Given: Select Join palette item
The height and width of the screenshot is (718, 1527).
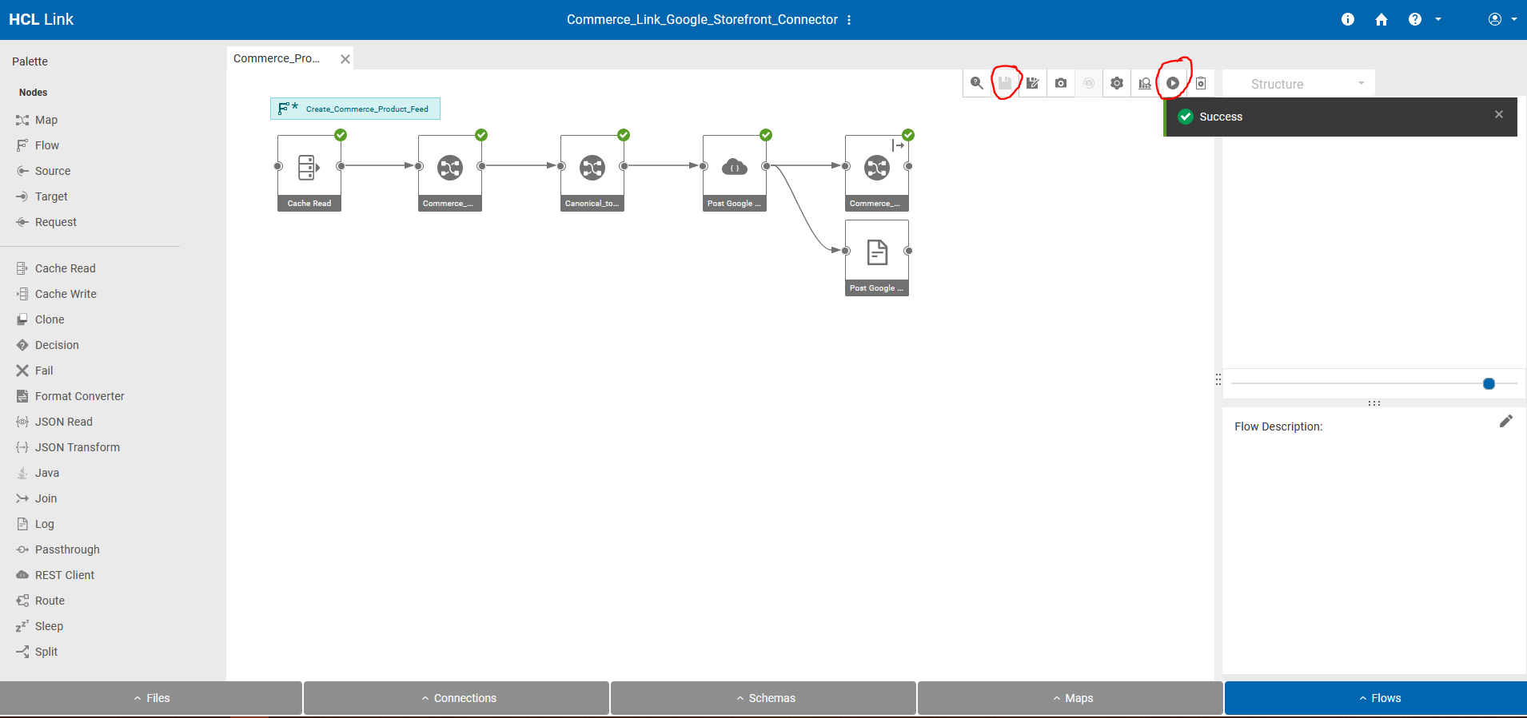Looking at the screenshot, I should (36, 498).
